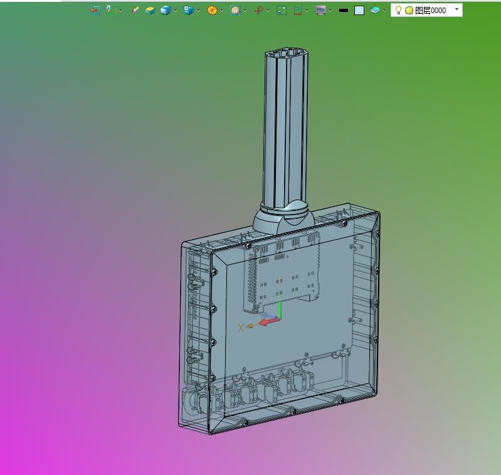The width and height of the screenshot is (501, 475).
Task: Click the X axis label of coordinate triad
Action: click(241, 328)
